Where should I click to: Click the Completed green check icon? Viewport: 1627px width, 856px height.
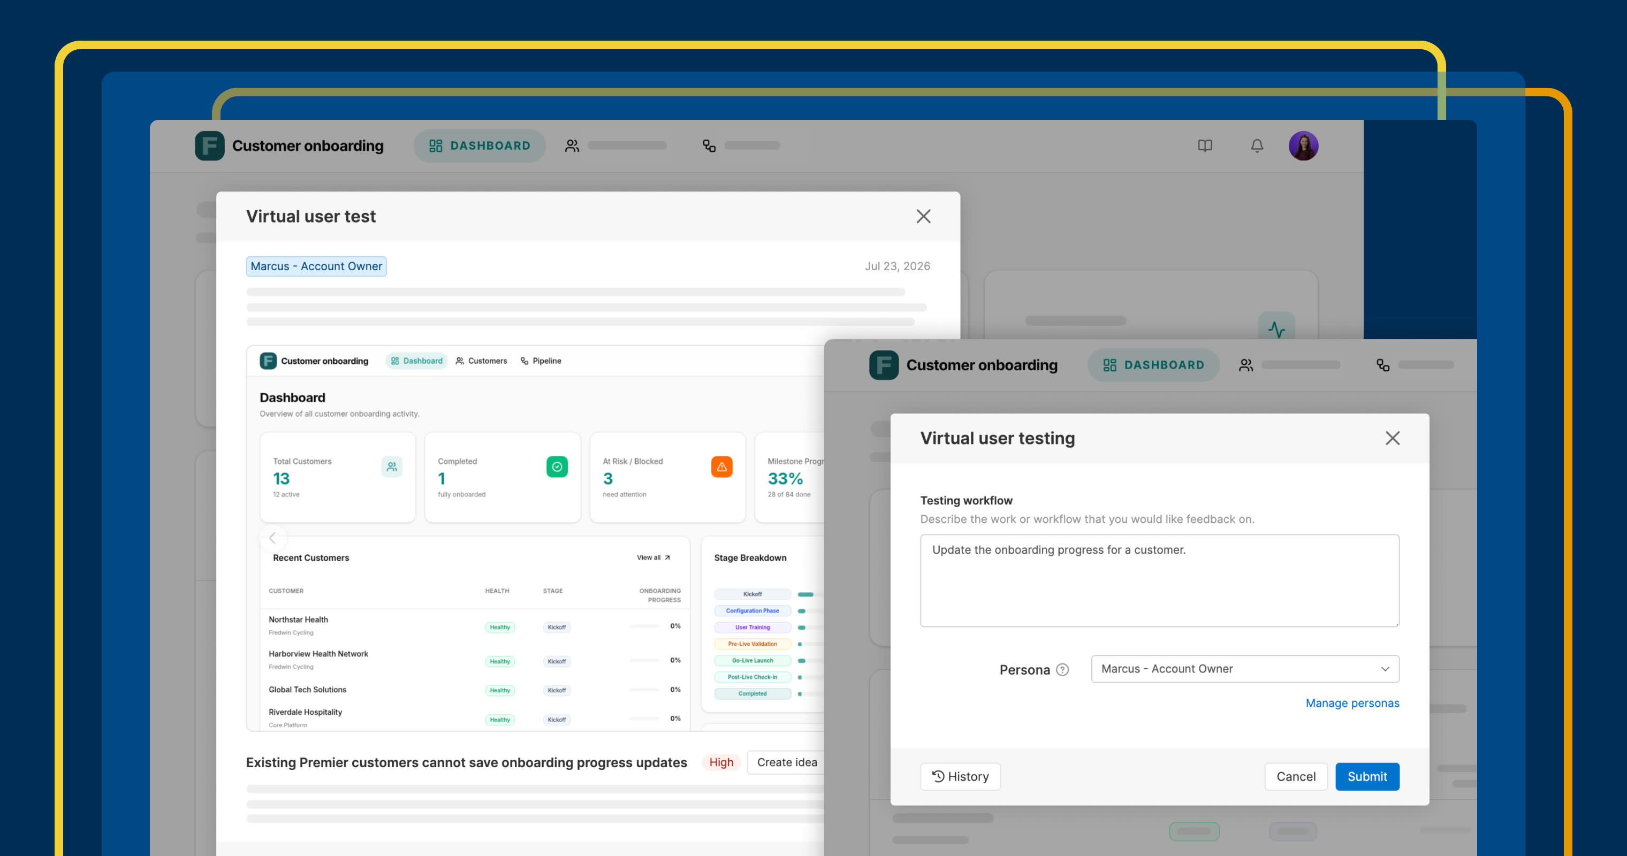[557, 467]
